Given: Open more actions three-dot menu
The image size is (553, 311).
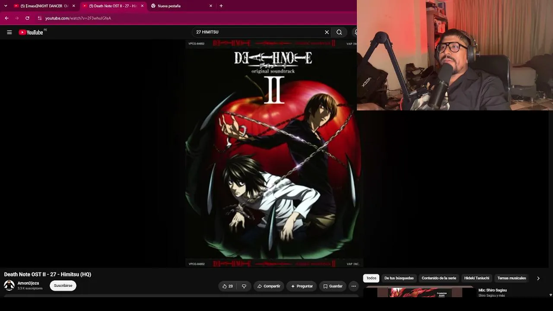Looking at the screenshot, I should pos(353,286).
